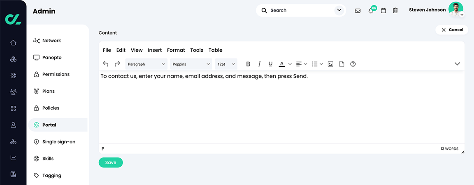This screenshot has height=185, width=474.
Task: Open the Format menu
Action: click(x=176, y=50)
